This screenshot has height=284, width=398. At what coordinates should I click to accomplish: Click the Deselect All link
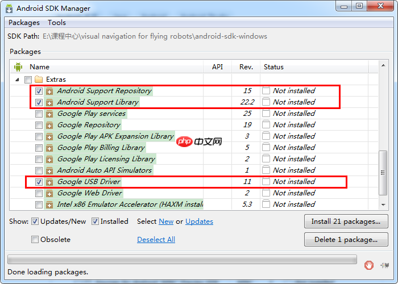tap(156, 239)
